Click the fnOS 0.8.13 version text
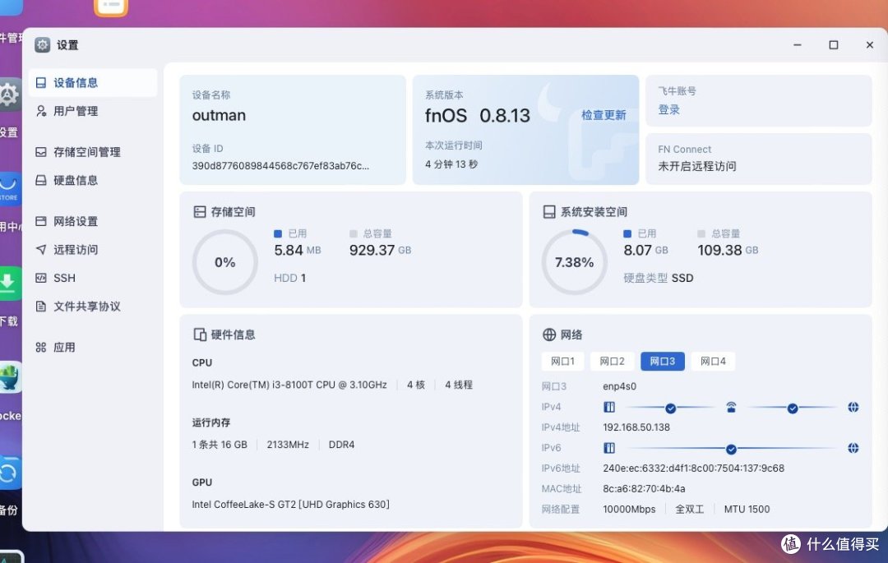The width and height of the screenshot is (888, 563). tap(478, 115)
